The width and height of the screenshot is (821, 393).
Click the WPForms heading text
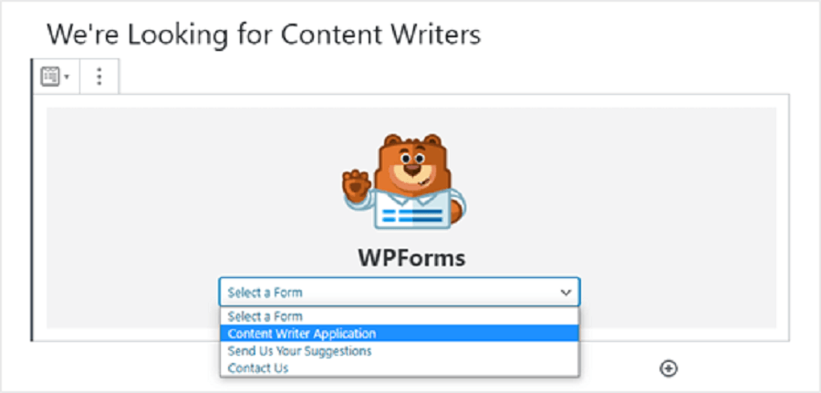411,257
